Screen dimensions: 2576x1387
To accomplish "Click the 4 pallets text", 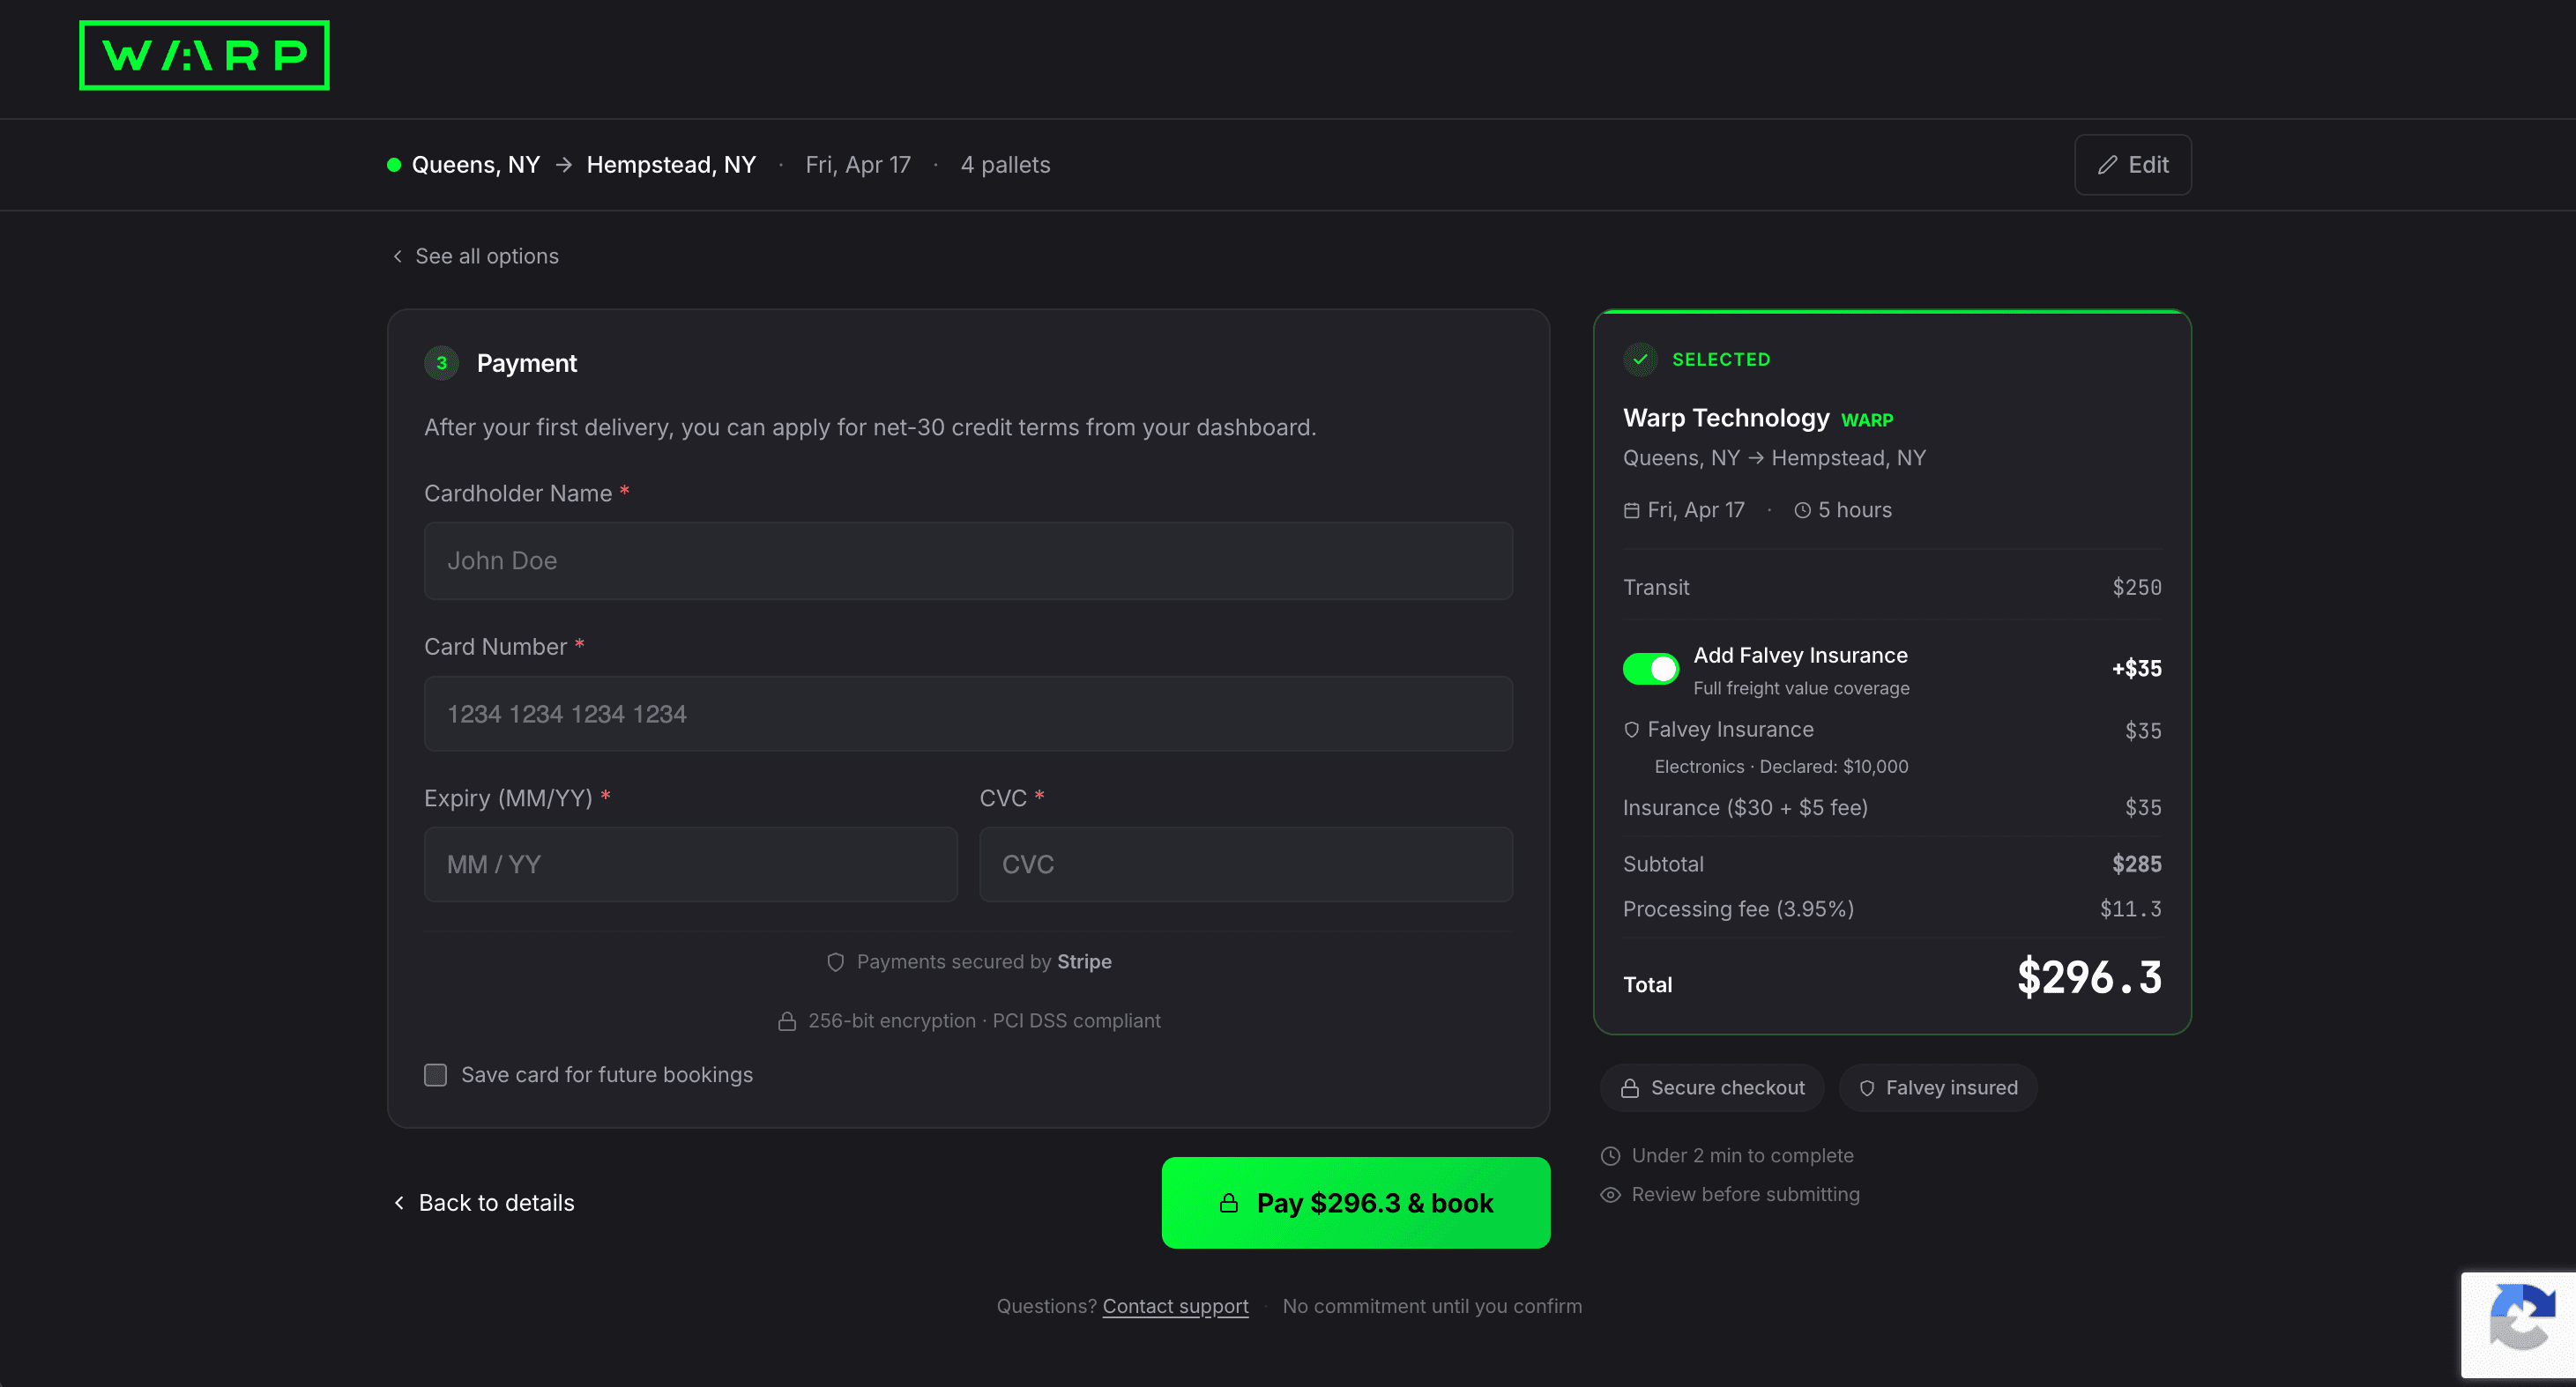I will click(1005, 165).
